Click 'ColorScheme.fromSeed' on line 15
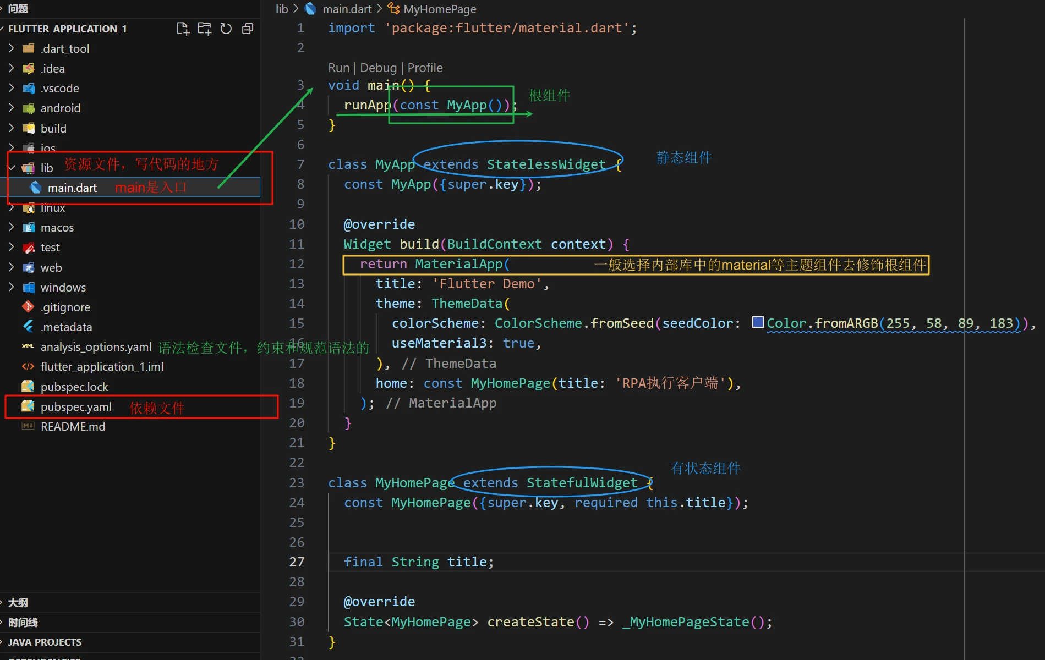 tap(574, 323)
